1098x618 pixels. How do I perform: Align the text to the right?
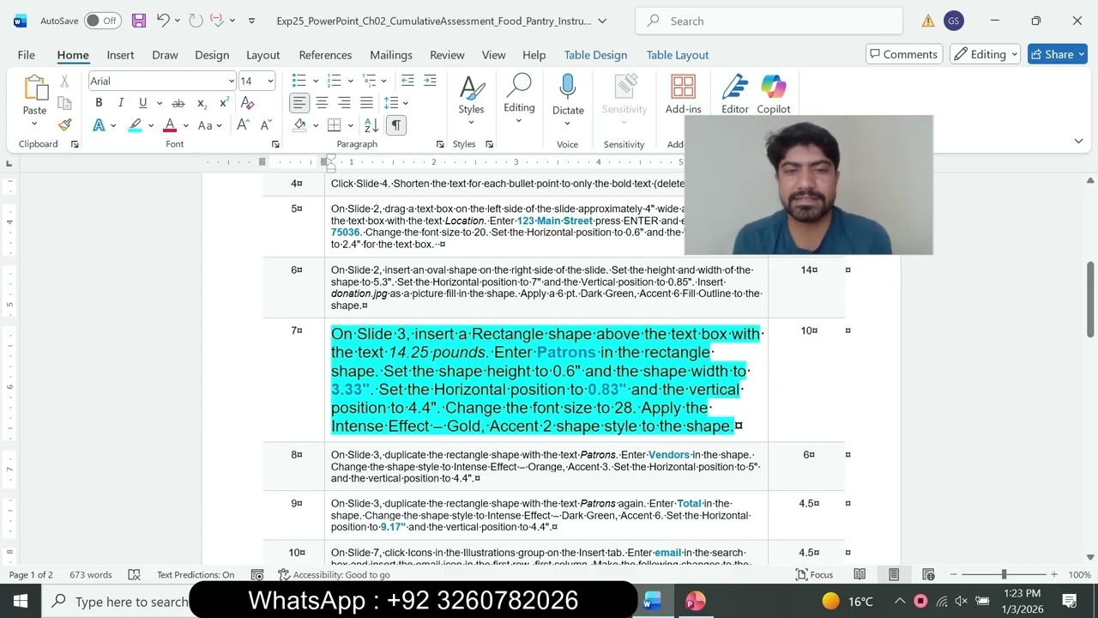click(344, 103)
